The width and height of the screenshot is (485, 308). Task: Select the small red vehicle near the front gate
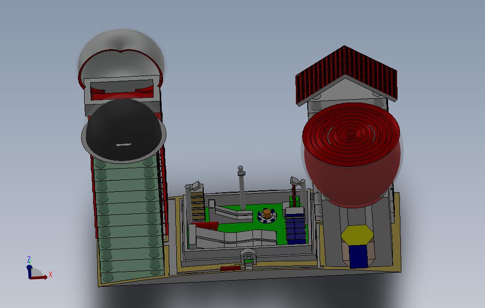[x=230, y=268]
